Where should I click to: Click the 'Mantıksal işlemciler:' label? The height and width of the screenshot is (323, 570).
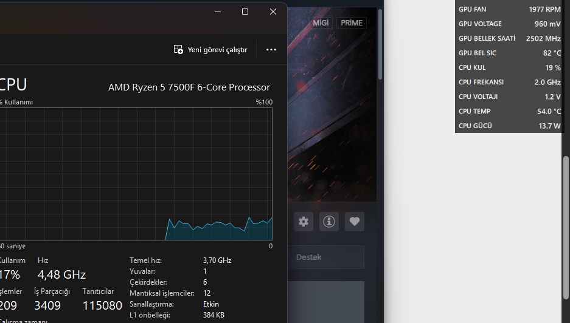tap(162, 293)
